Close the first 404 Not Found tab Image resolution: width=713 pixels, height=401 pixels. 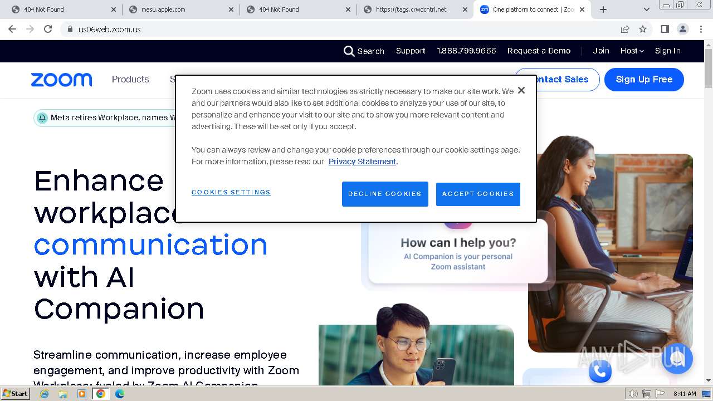point(114,9)
